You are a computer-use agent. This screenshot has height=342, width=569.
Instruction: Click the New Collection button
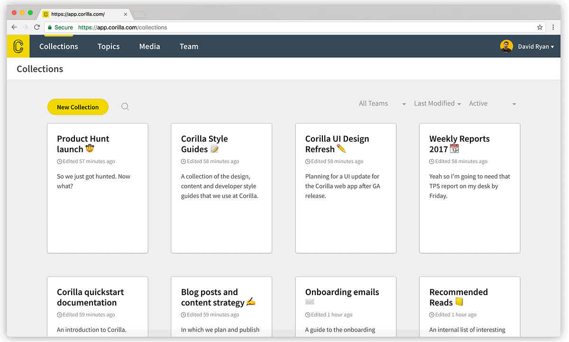coord(78,107)
